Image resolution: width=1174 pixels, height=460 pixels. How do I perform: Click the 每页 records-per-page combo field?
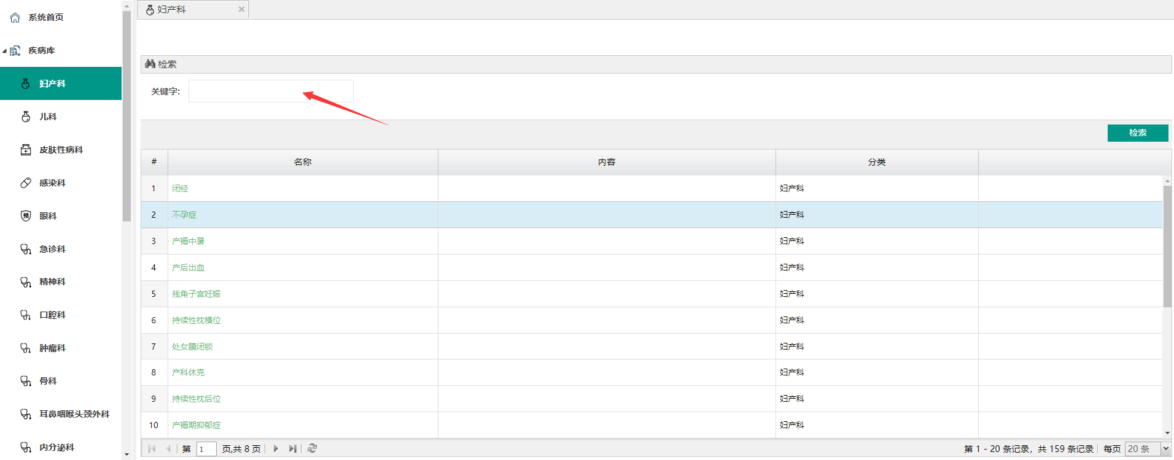point(1143,449)
